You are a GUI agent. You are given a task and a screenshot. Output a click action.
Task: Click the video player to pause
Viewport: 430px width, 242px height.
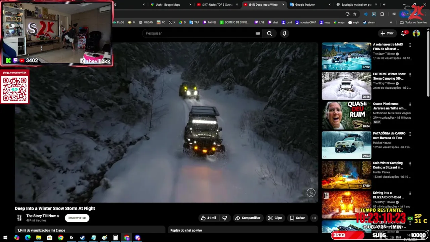[x=166, y=122]
